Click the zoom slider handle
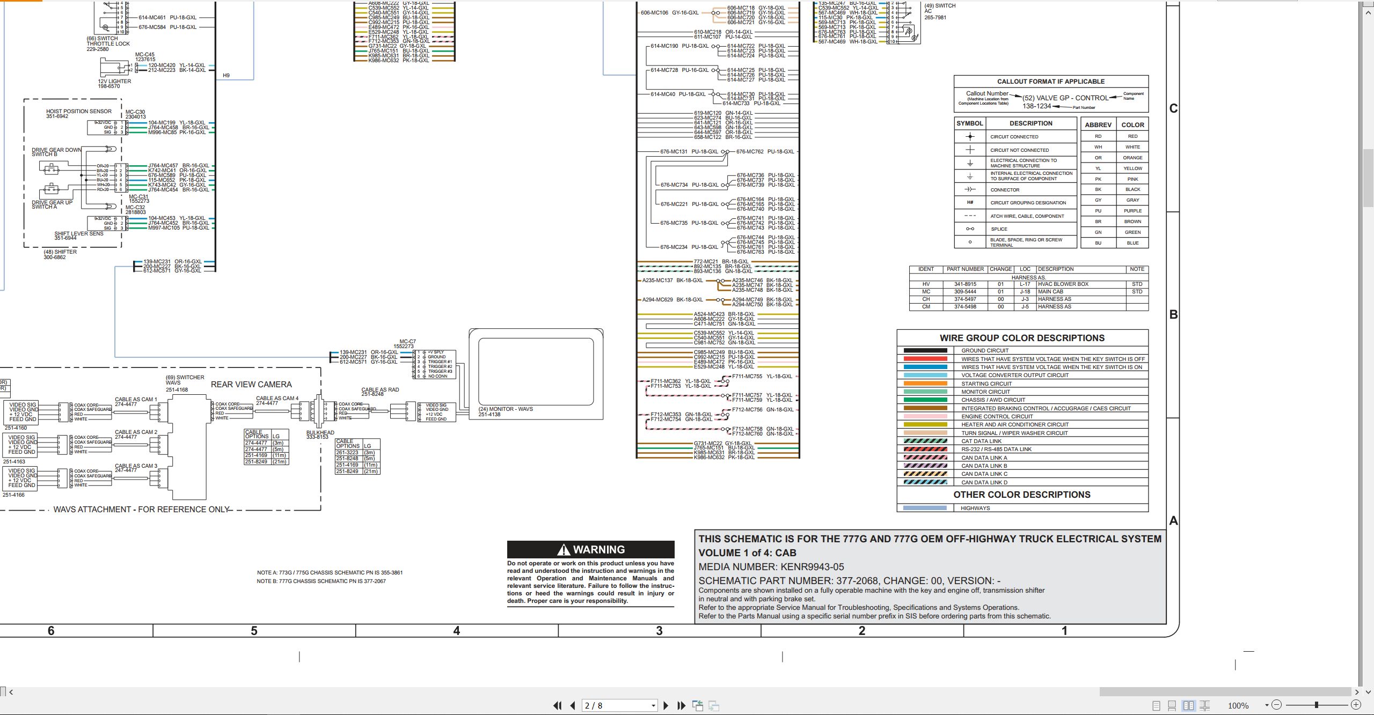Image resolution: width=1374 pixels, height=715 pixels. pos(1316,705)
